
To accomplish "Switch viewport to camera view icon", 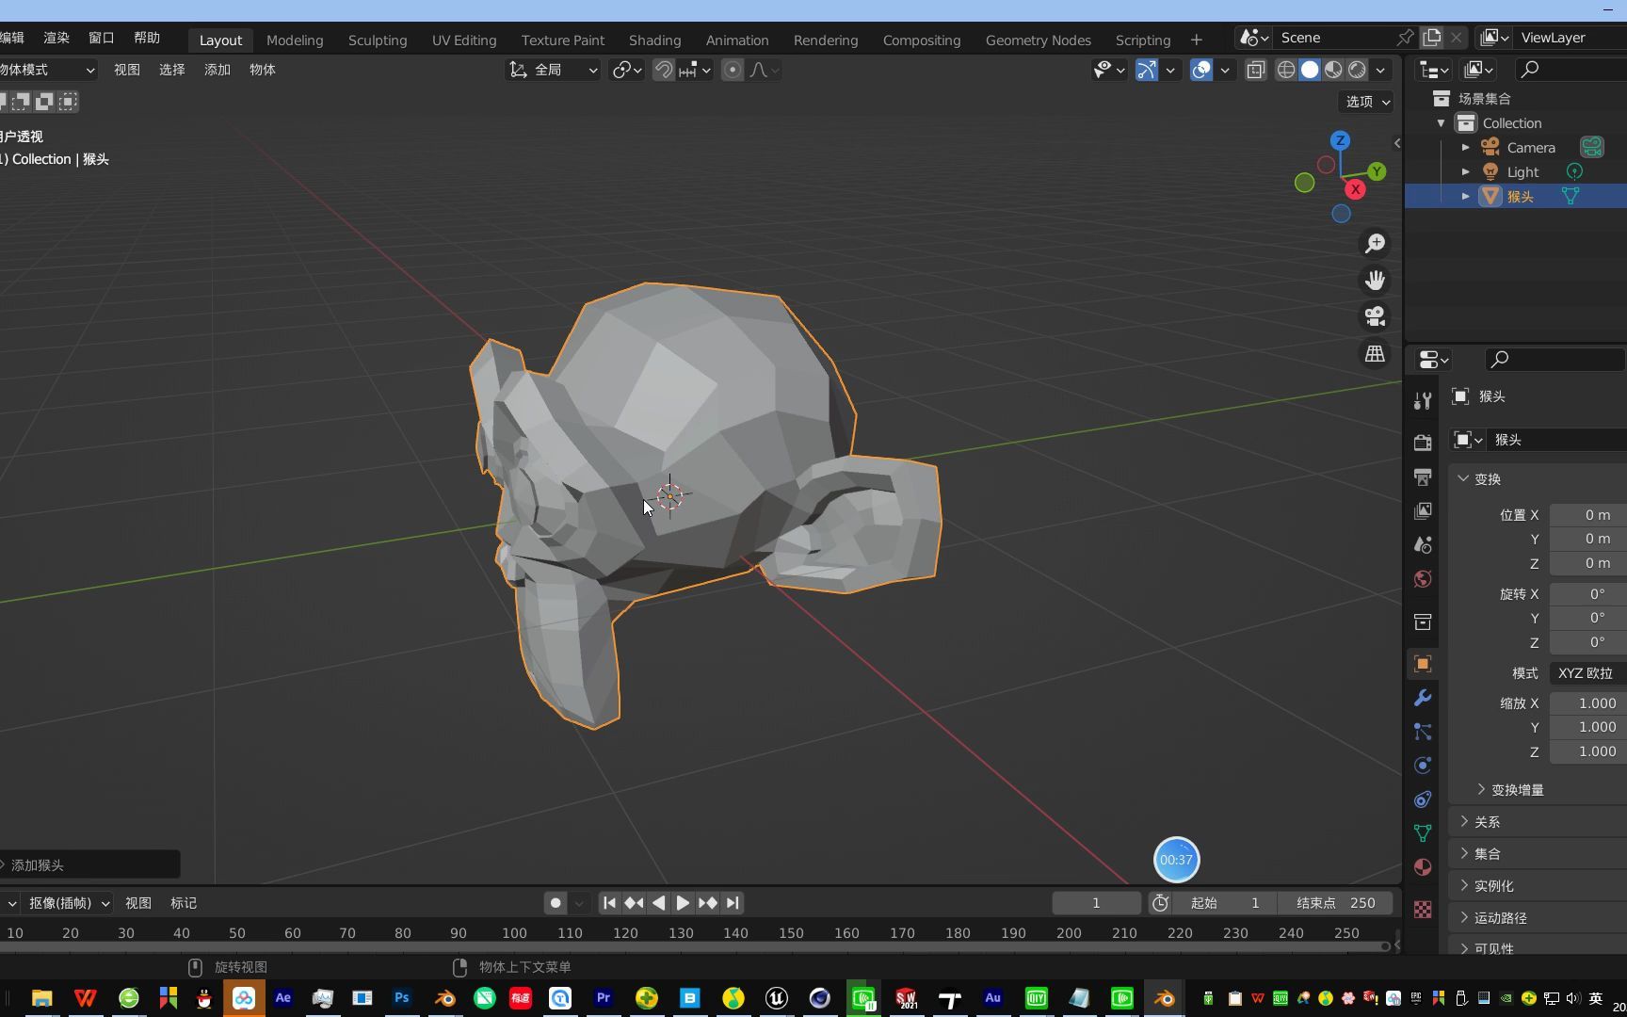I will [1375, 316].
